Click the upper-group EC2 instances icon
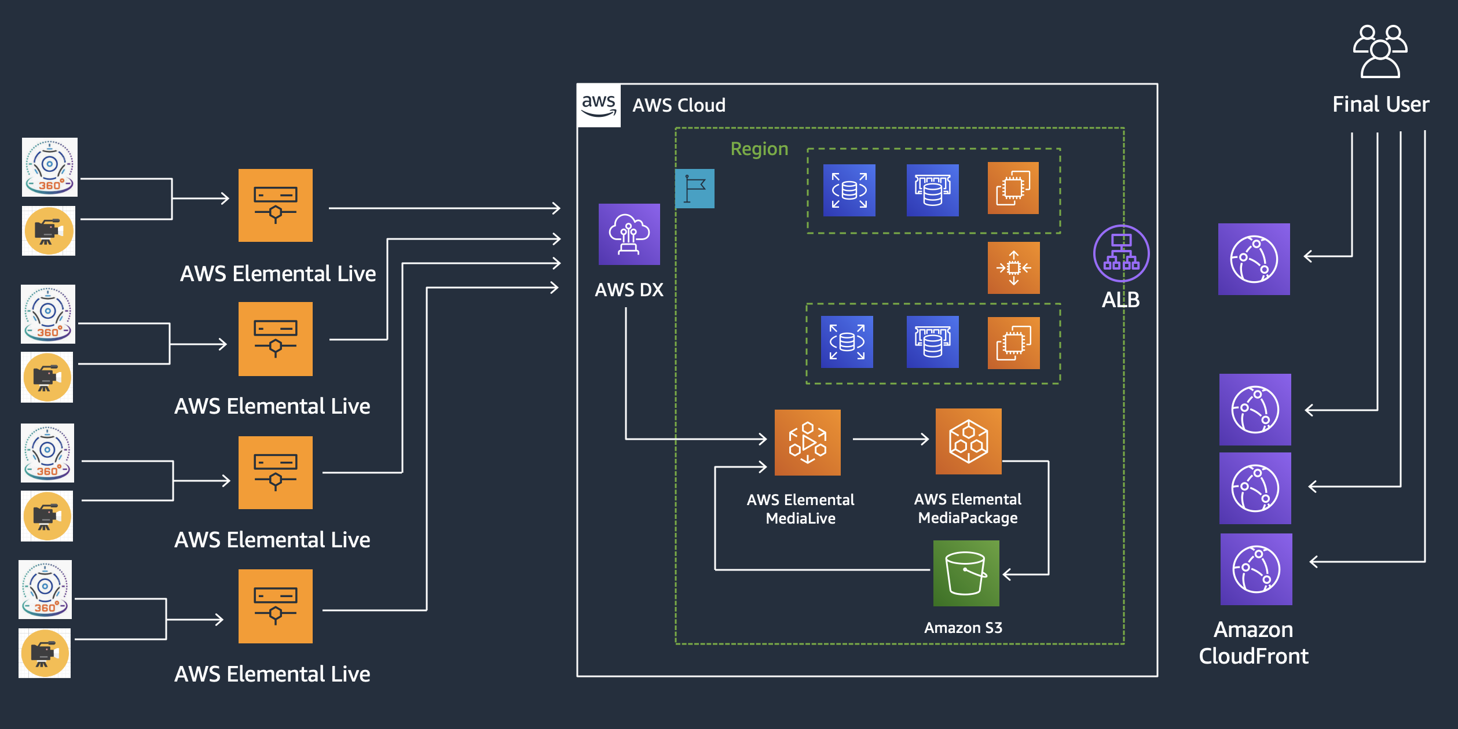This screenshot has width=1458, height=729. coord(1013,188)
